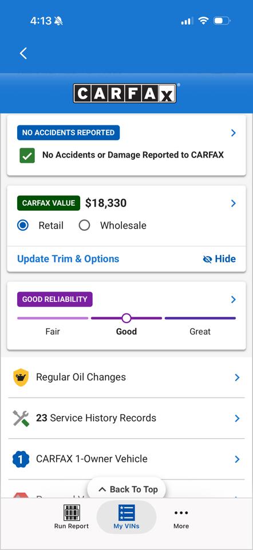Open the Regular Oil Changes row
The width and height of the screenshot is (253, 550).
point(126,378)
